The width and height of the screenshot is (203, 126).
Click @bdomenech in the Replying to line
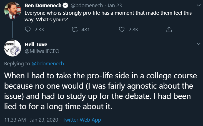click(48, 64)
